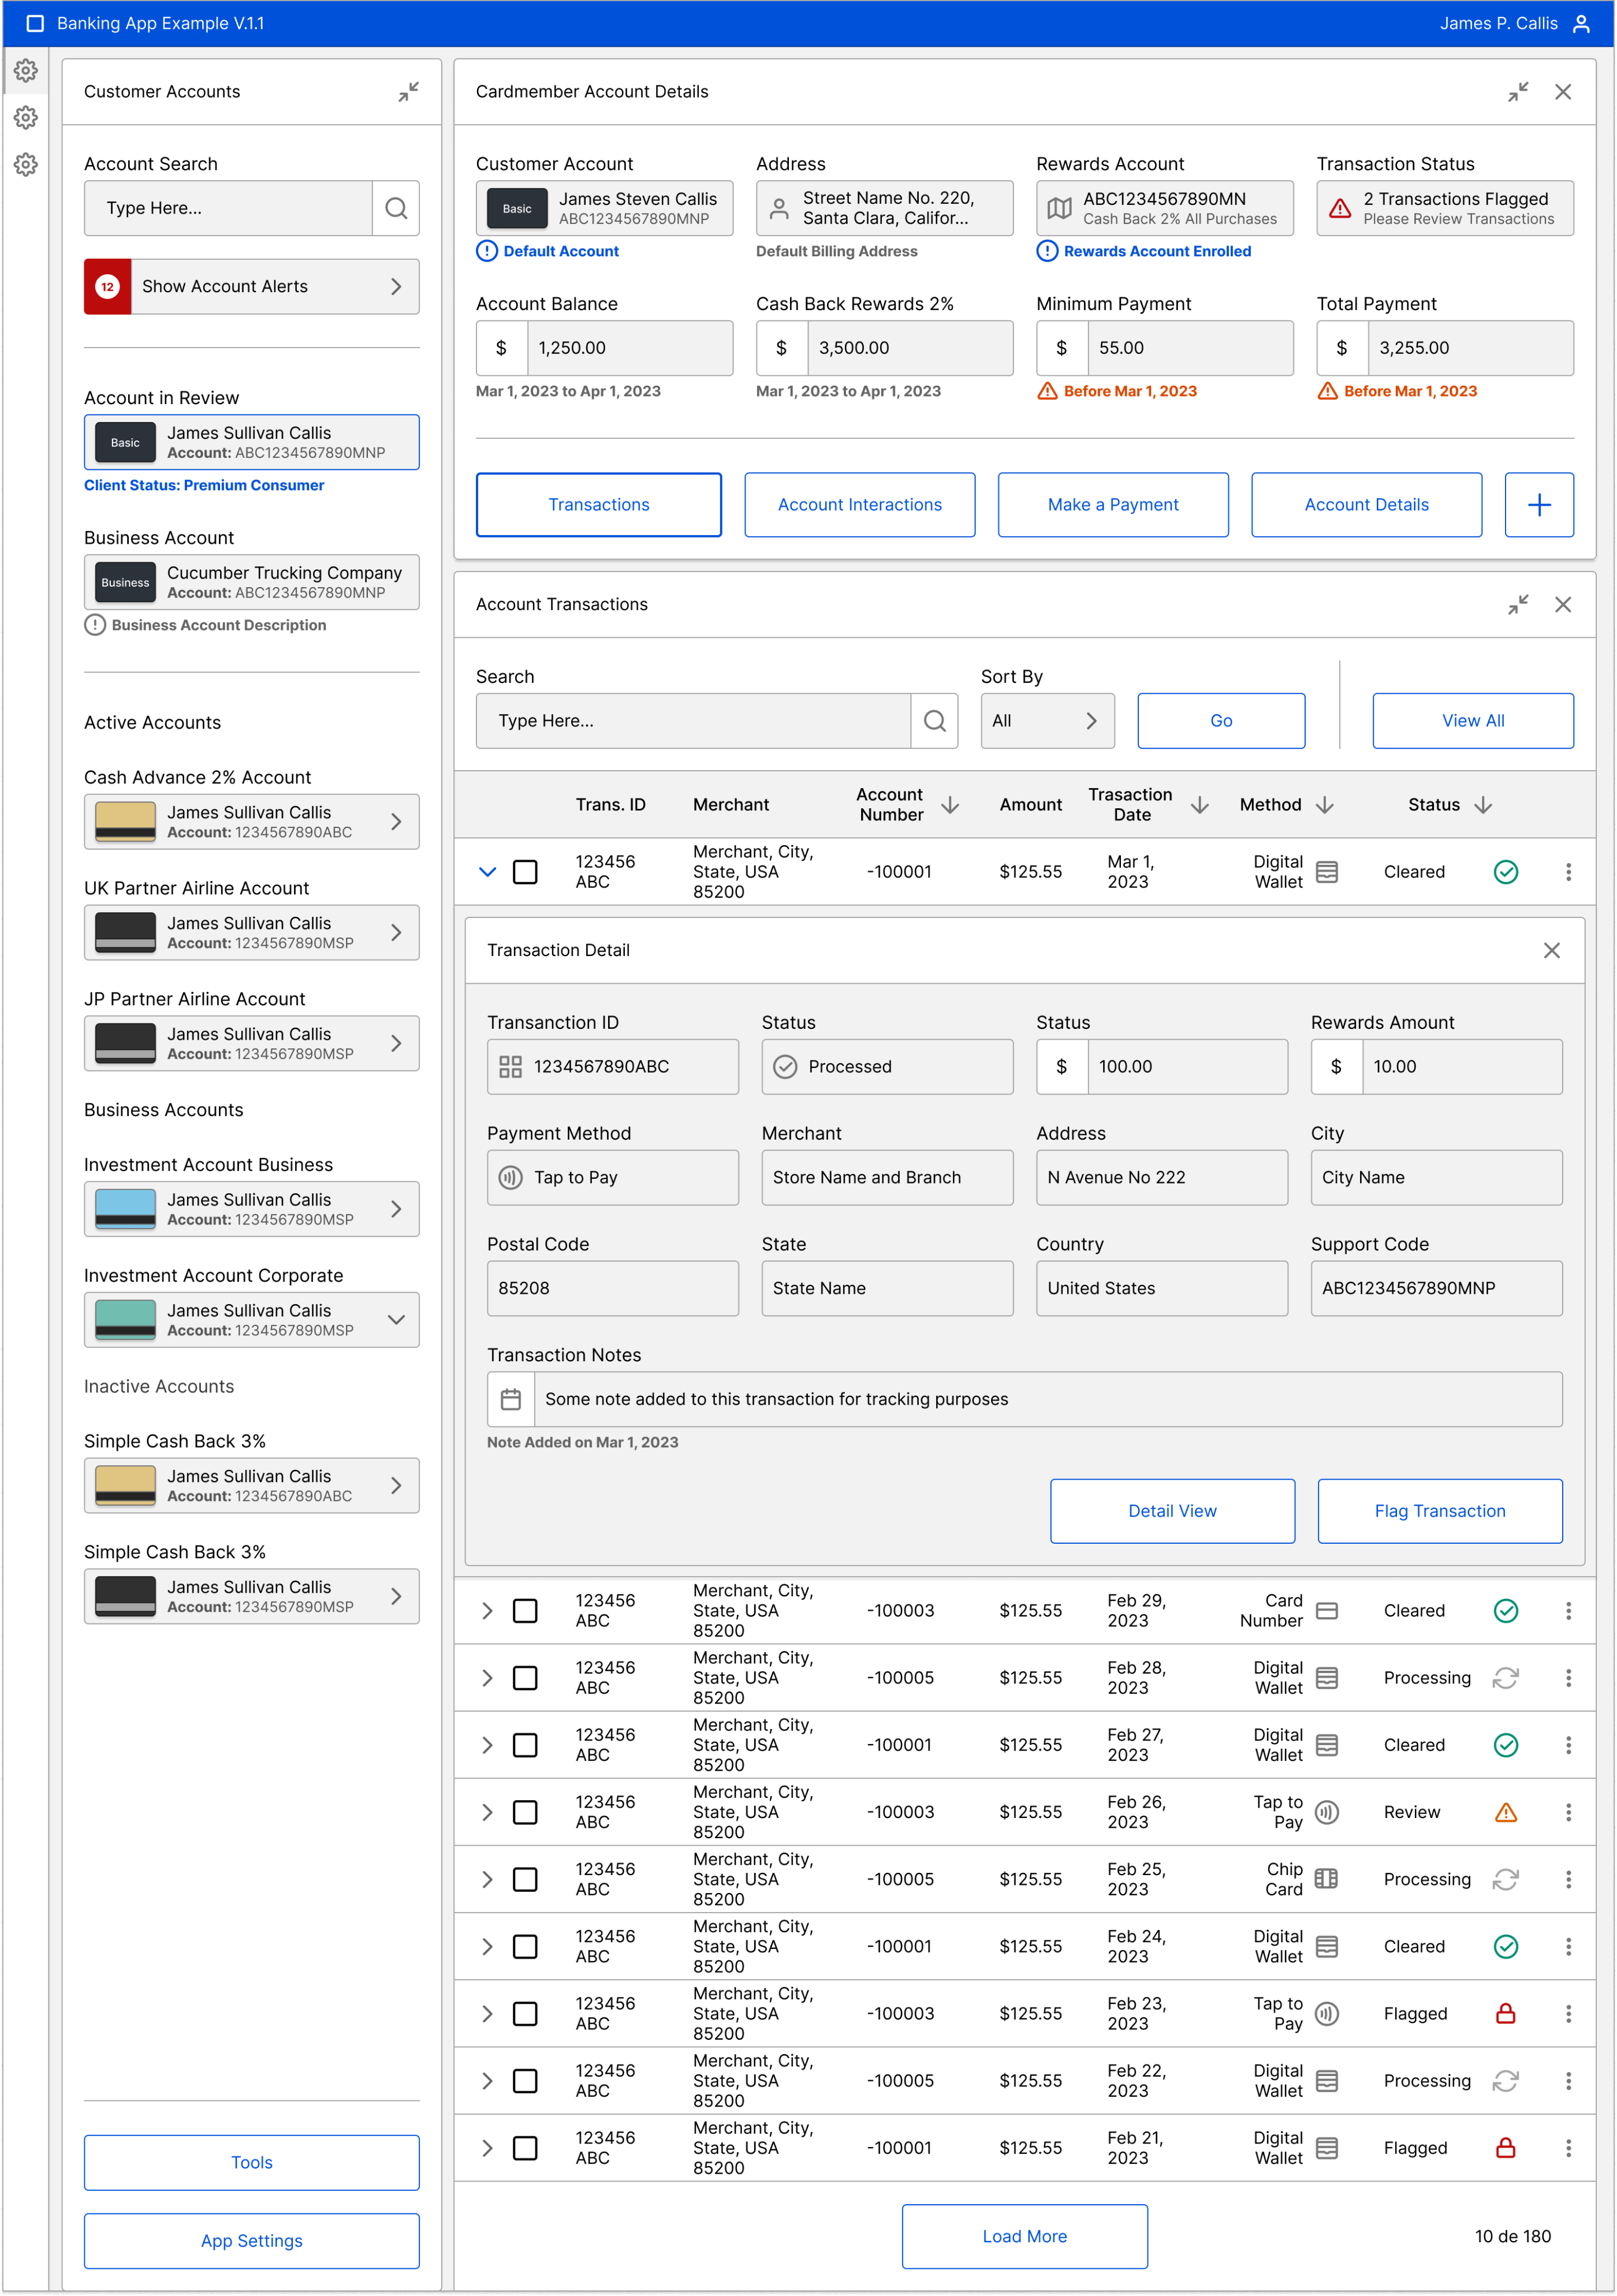Viewport: 1617px width, 2296px height.
Task: Switch to Account Interactions tab
Action: click(859, 505)
